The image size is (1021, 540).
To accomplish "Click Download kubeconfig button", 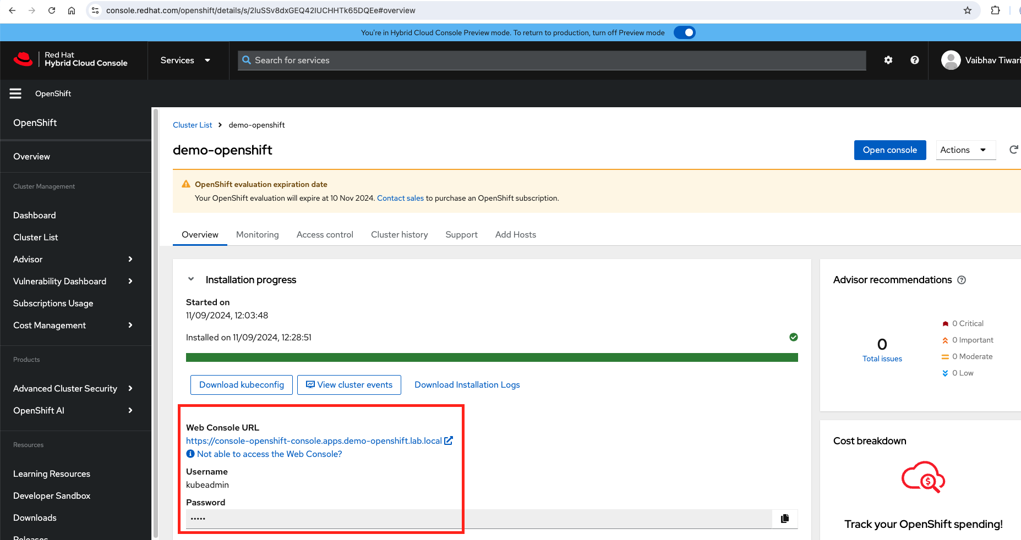I will coord(242,385).
